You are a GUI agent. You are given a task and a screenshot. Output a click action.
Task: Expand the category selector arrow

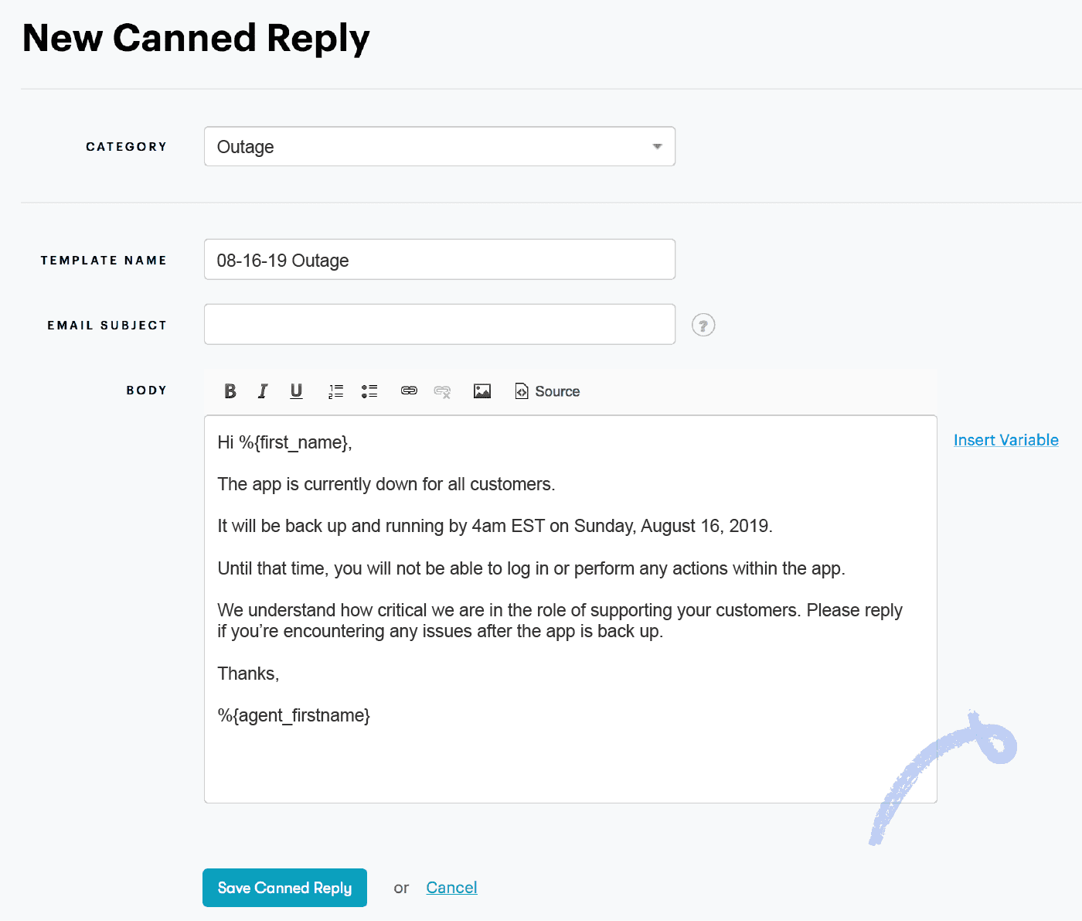[656, 146]
